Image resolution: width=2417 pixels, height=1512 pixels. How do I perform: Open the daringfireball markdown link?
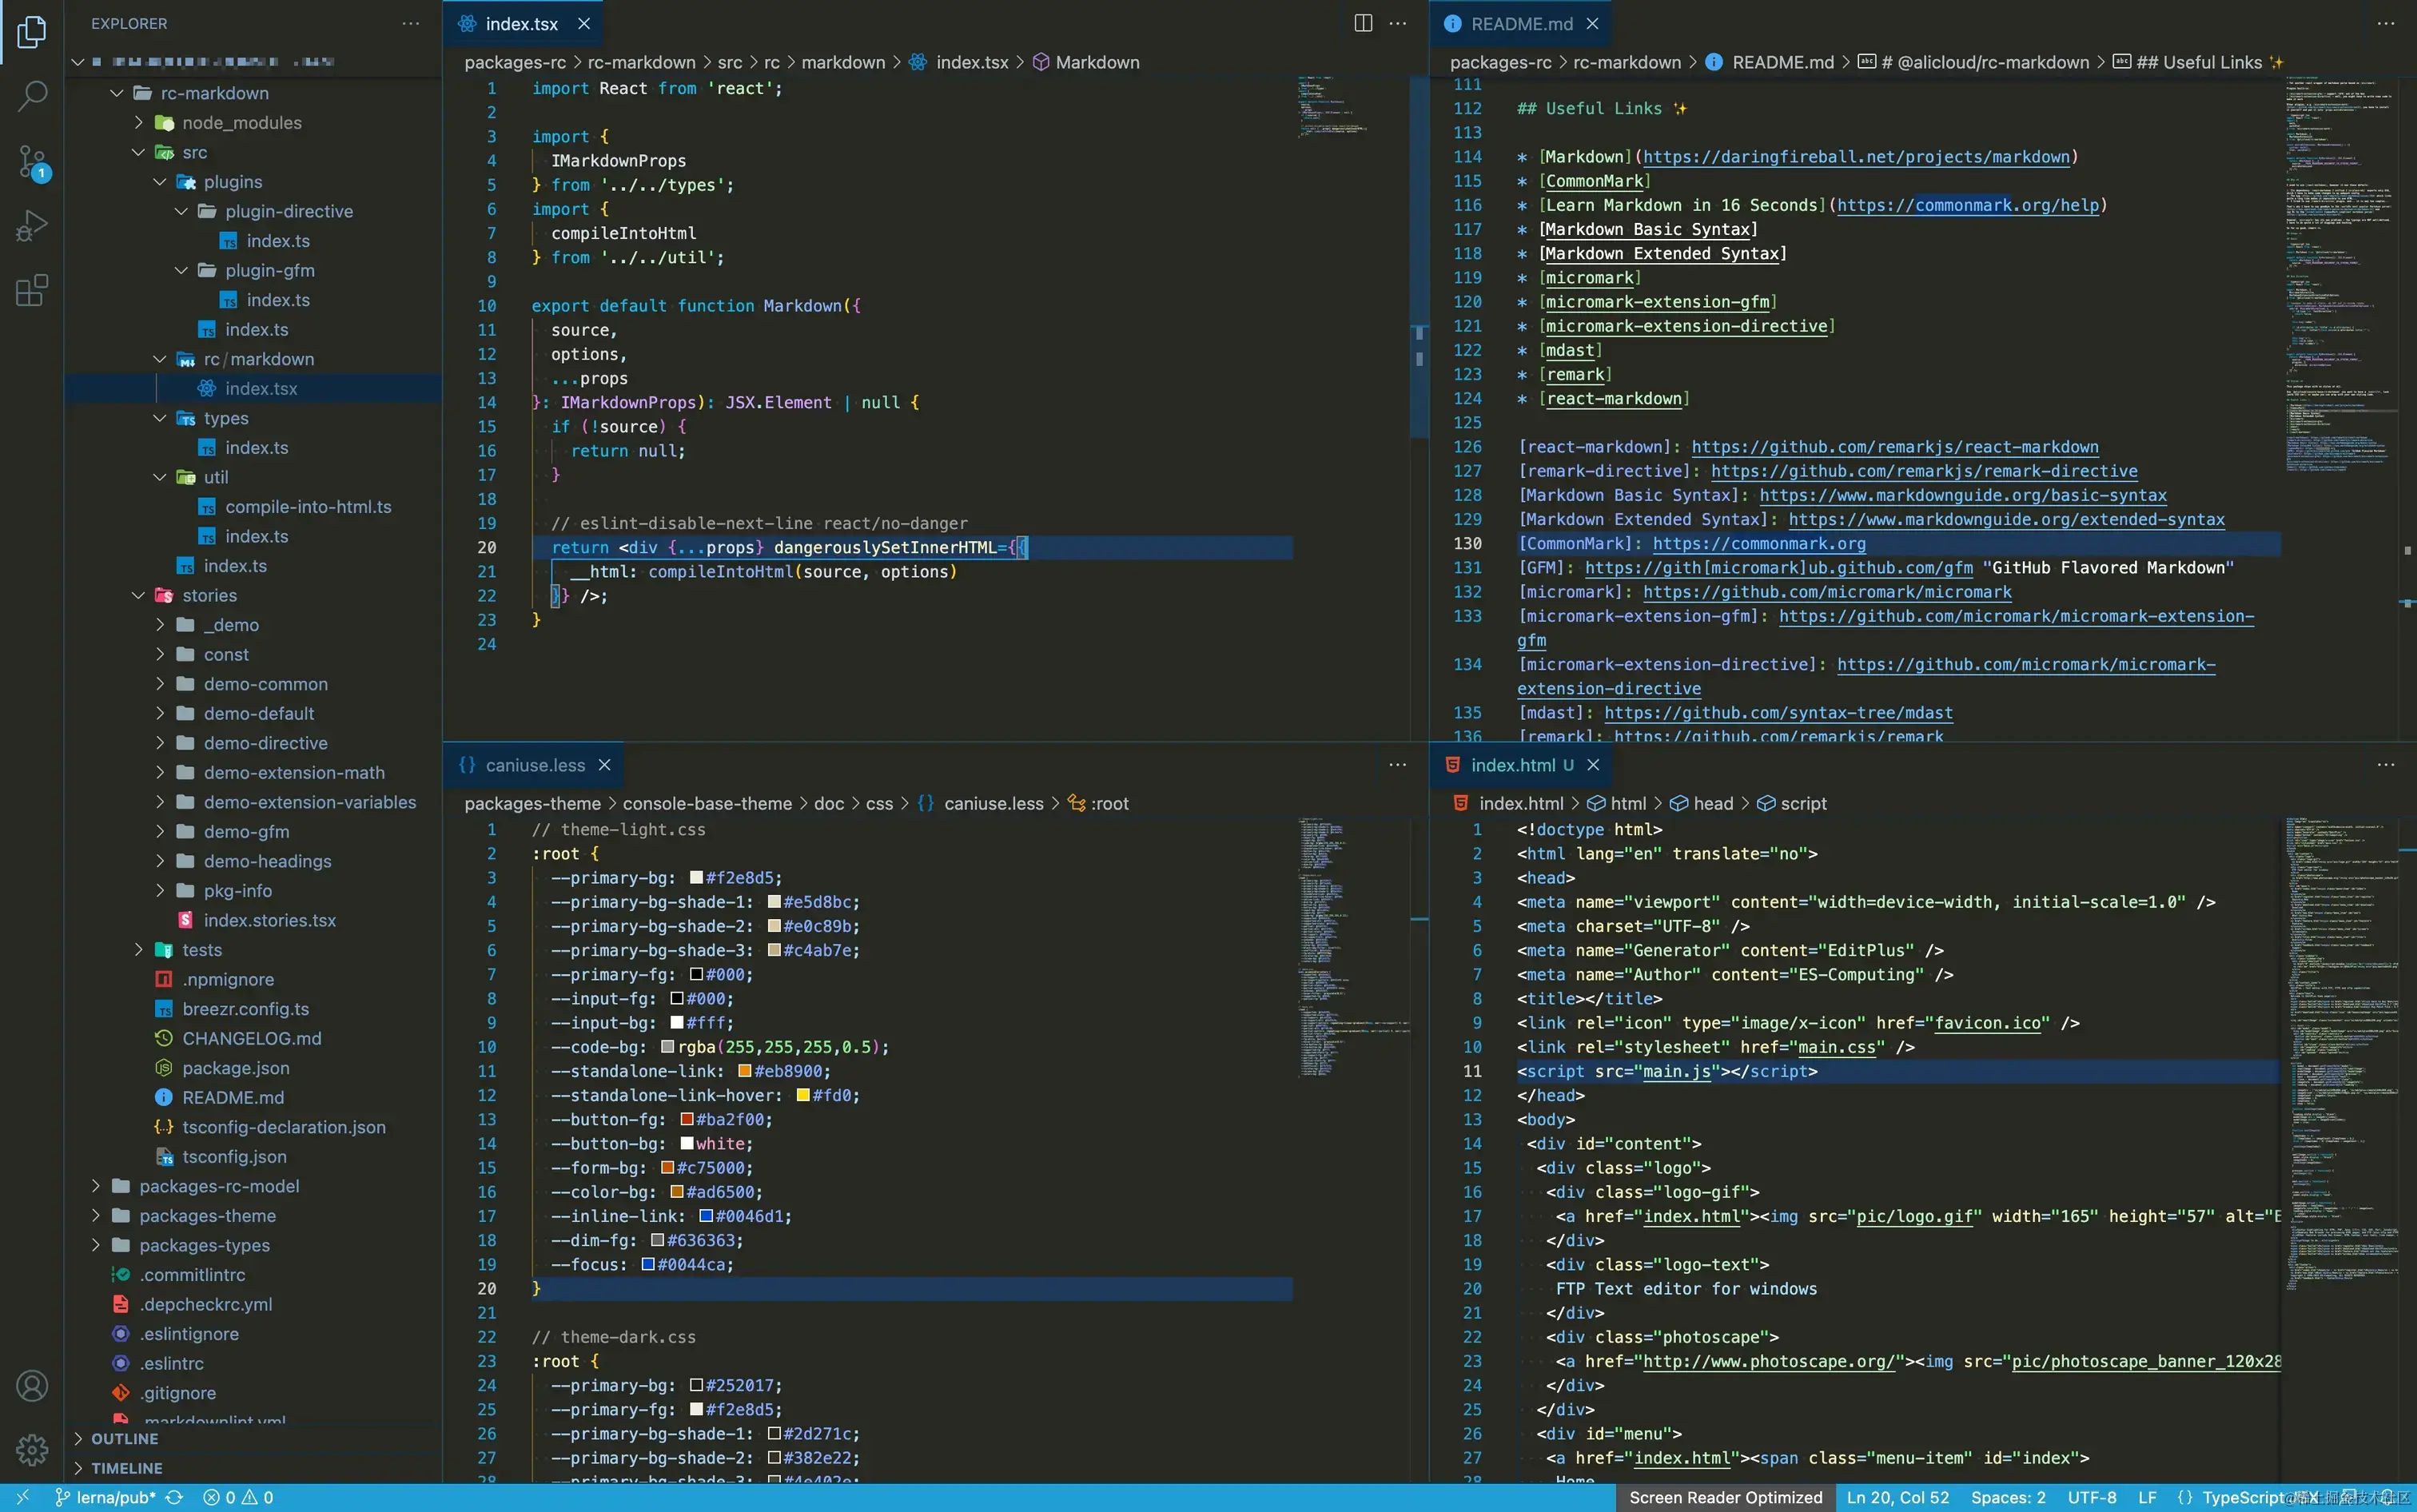pos(1855,157)
